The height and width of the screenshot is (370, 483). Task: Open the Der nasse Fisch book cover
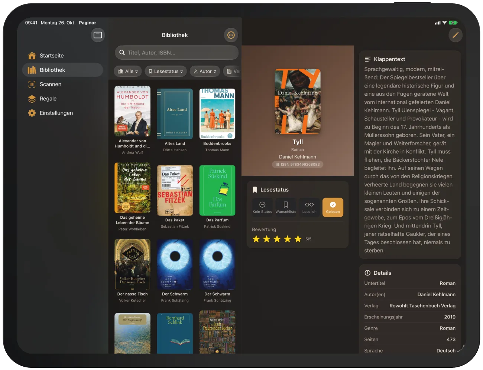(133, 264)
